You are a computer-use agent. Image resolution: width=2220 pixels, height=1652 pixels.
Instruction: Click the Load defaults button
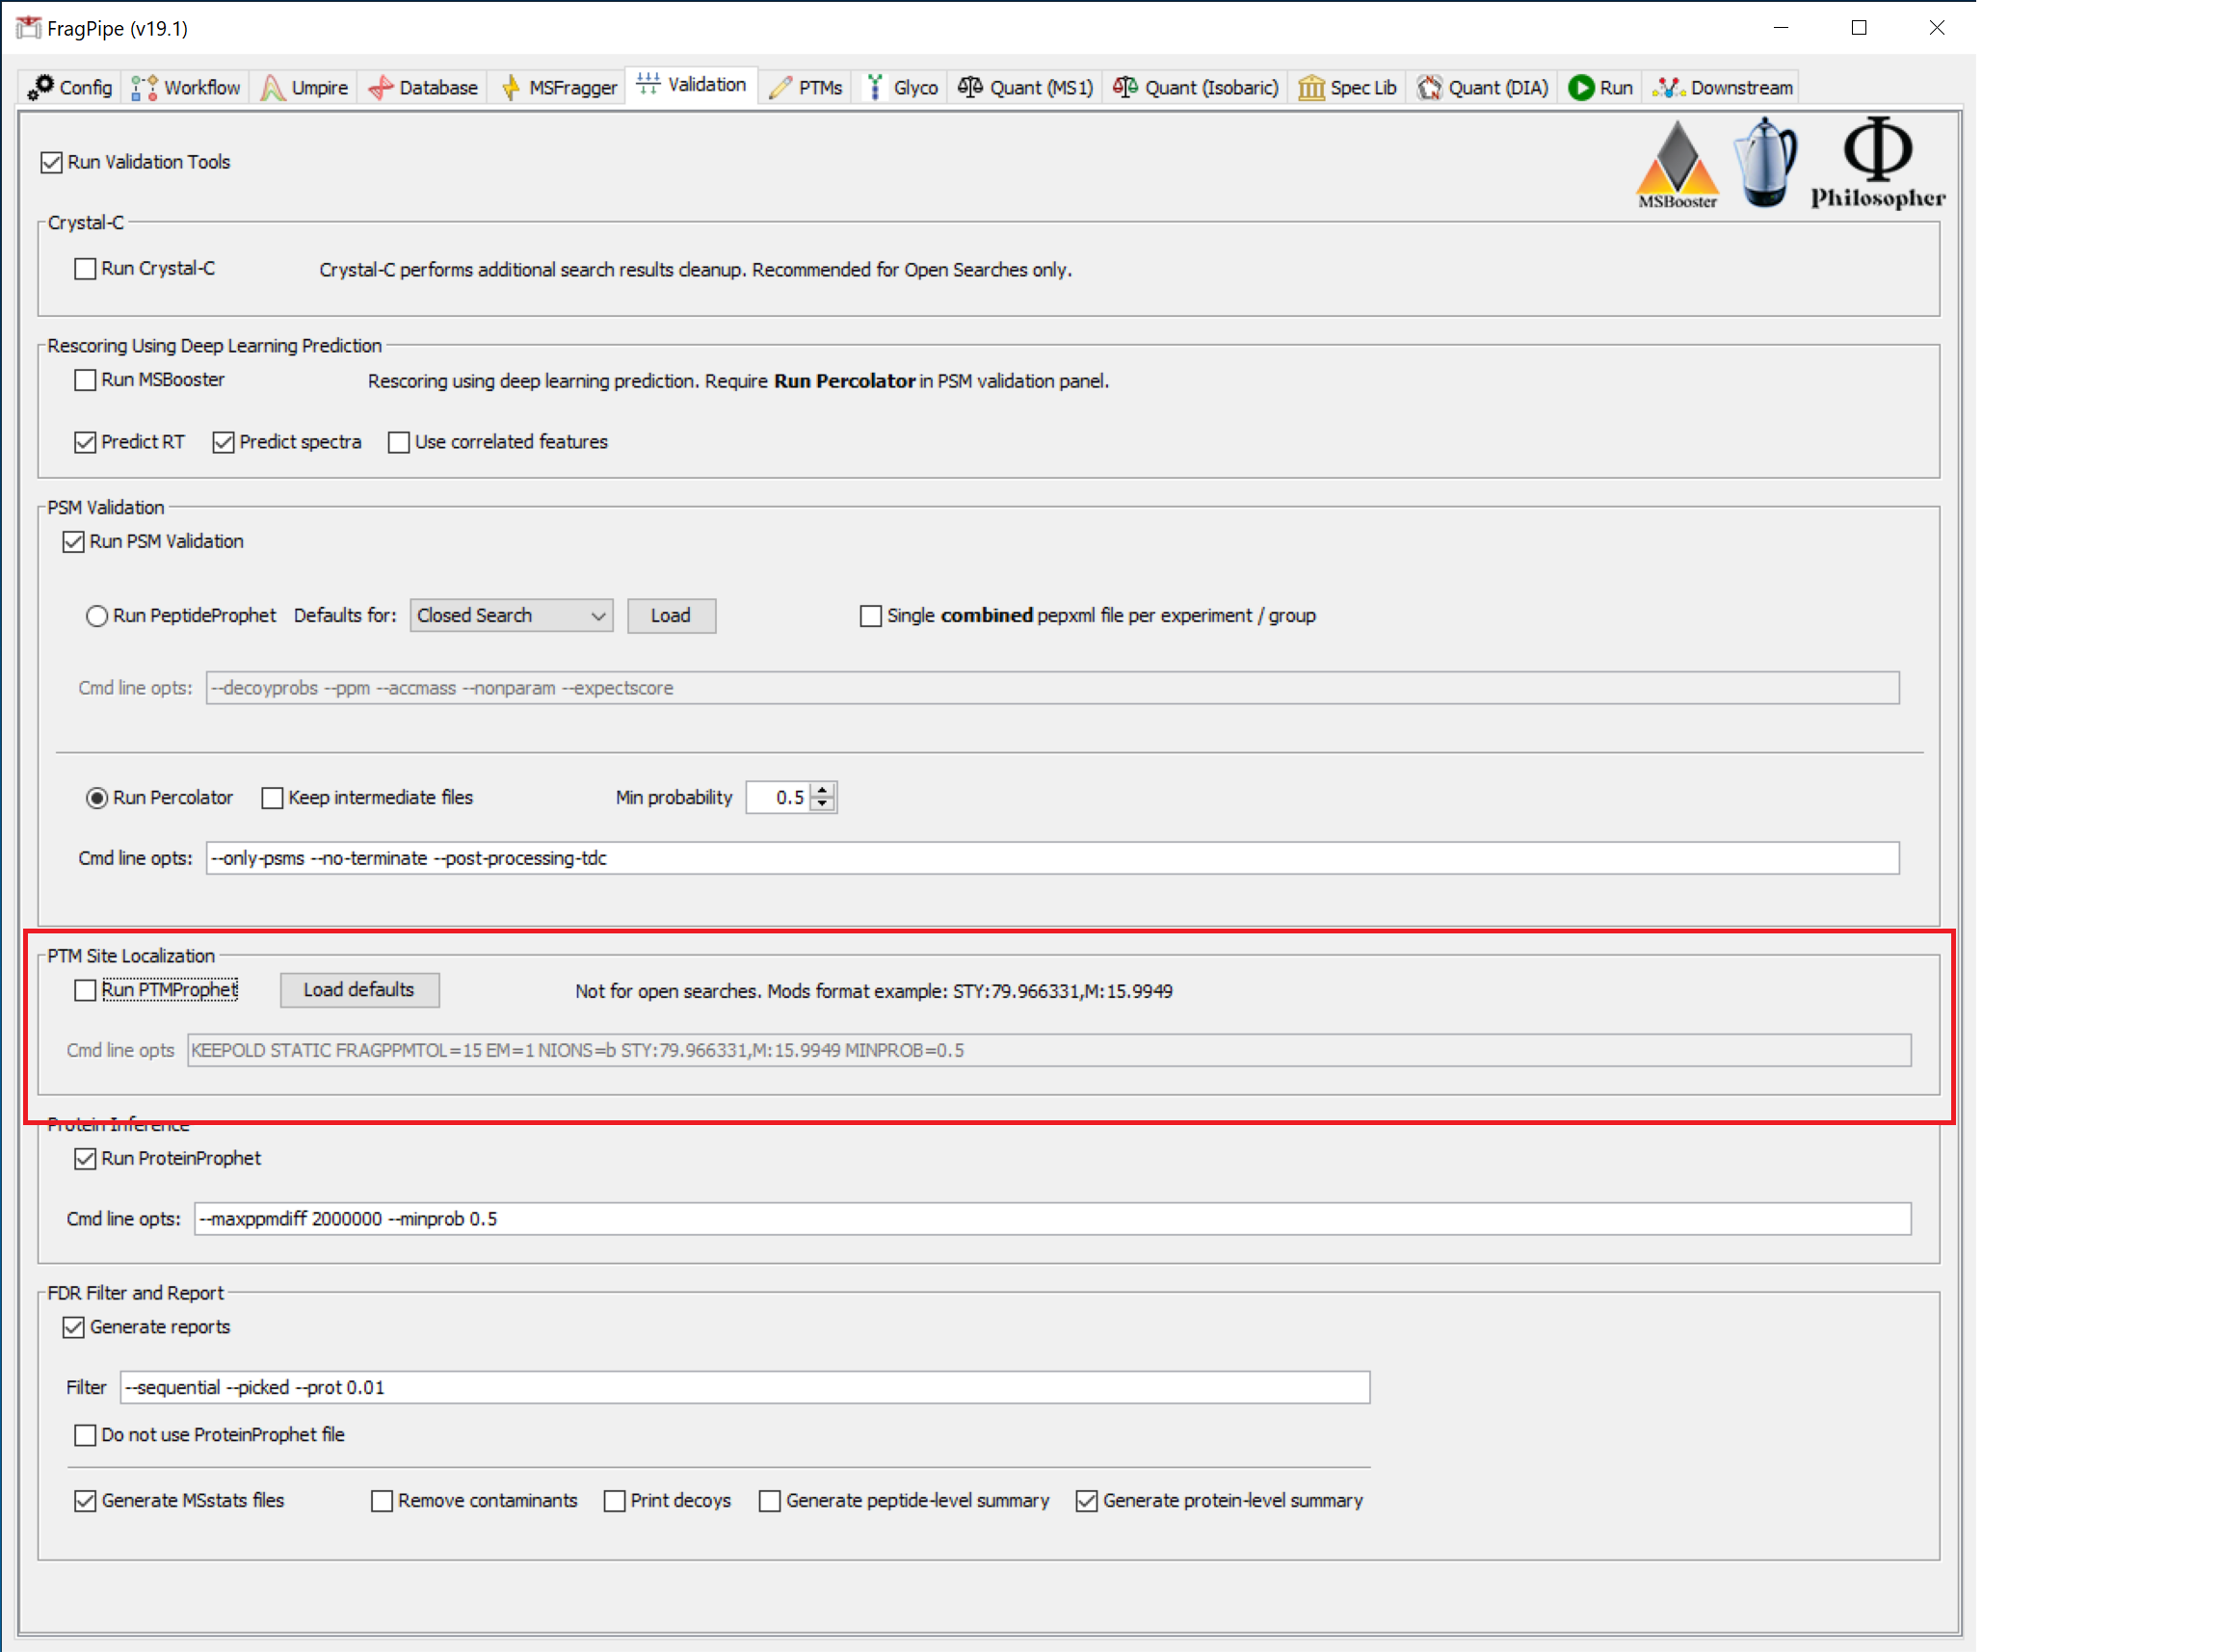[359, 990]
